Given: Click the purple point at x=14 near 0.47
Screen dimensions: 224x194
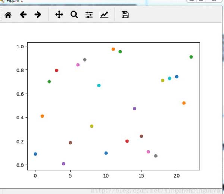Looking at the screenshot, I should tap(134, 109).
